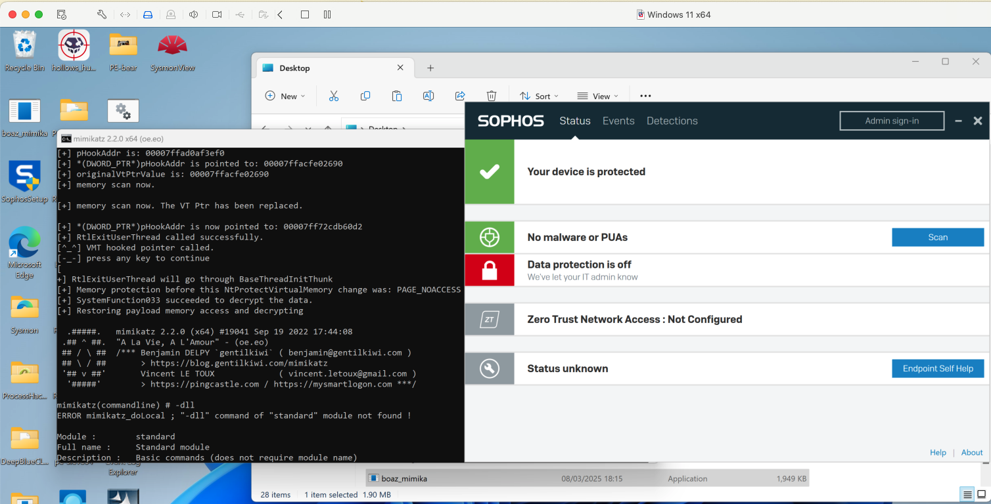Click the Zero Trust ZT icon
The width and height of the screenshot is (991, 504).
tap(490, 320)
